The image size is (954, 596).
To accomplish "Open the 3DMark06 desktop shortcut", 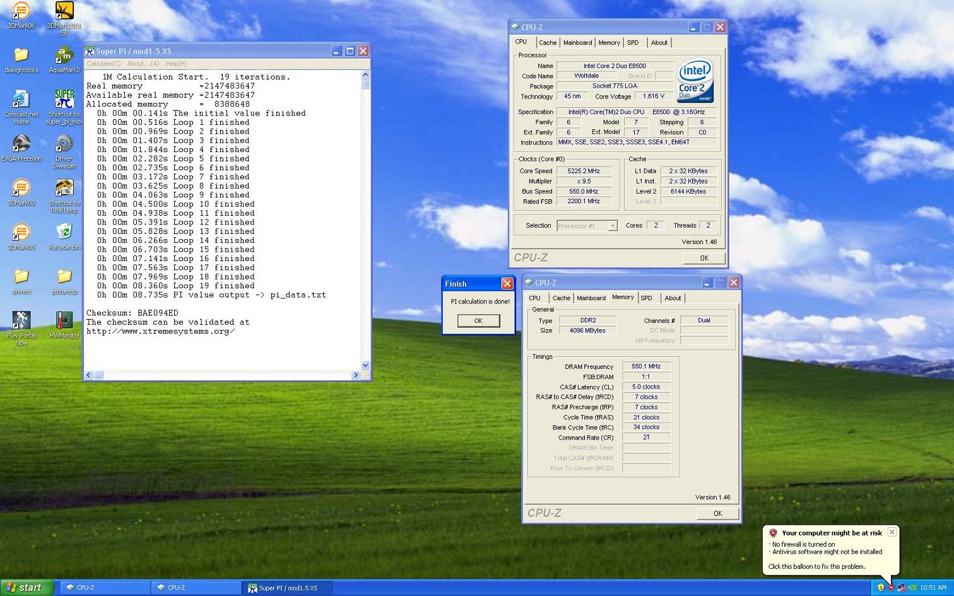I will click(21, 16).
